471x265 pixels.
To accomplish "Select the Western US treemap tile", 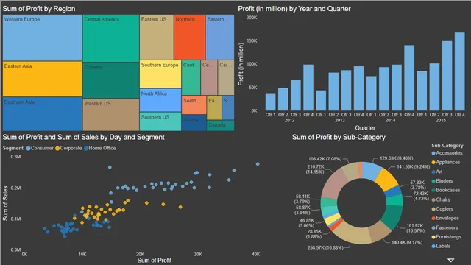I will (x=111, y=115).
